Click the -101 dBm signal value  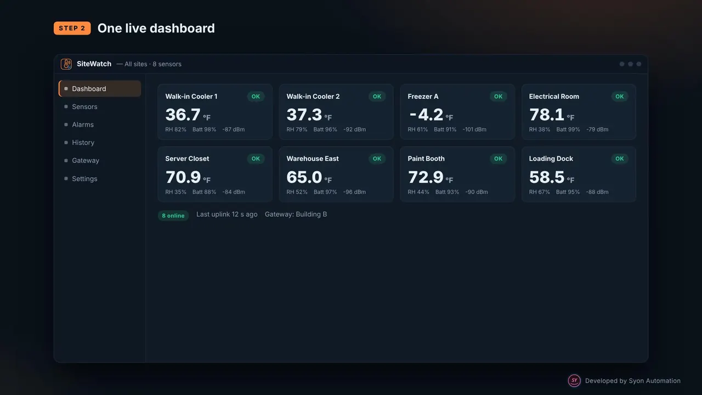(474, 129)
